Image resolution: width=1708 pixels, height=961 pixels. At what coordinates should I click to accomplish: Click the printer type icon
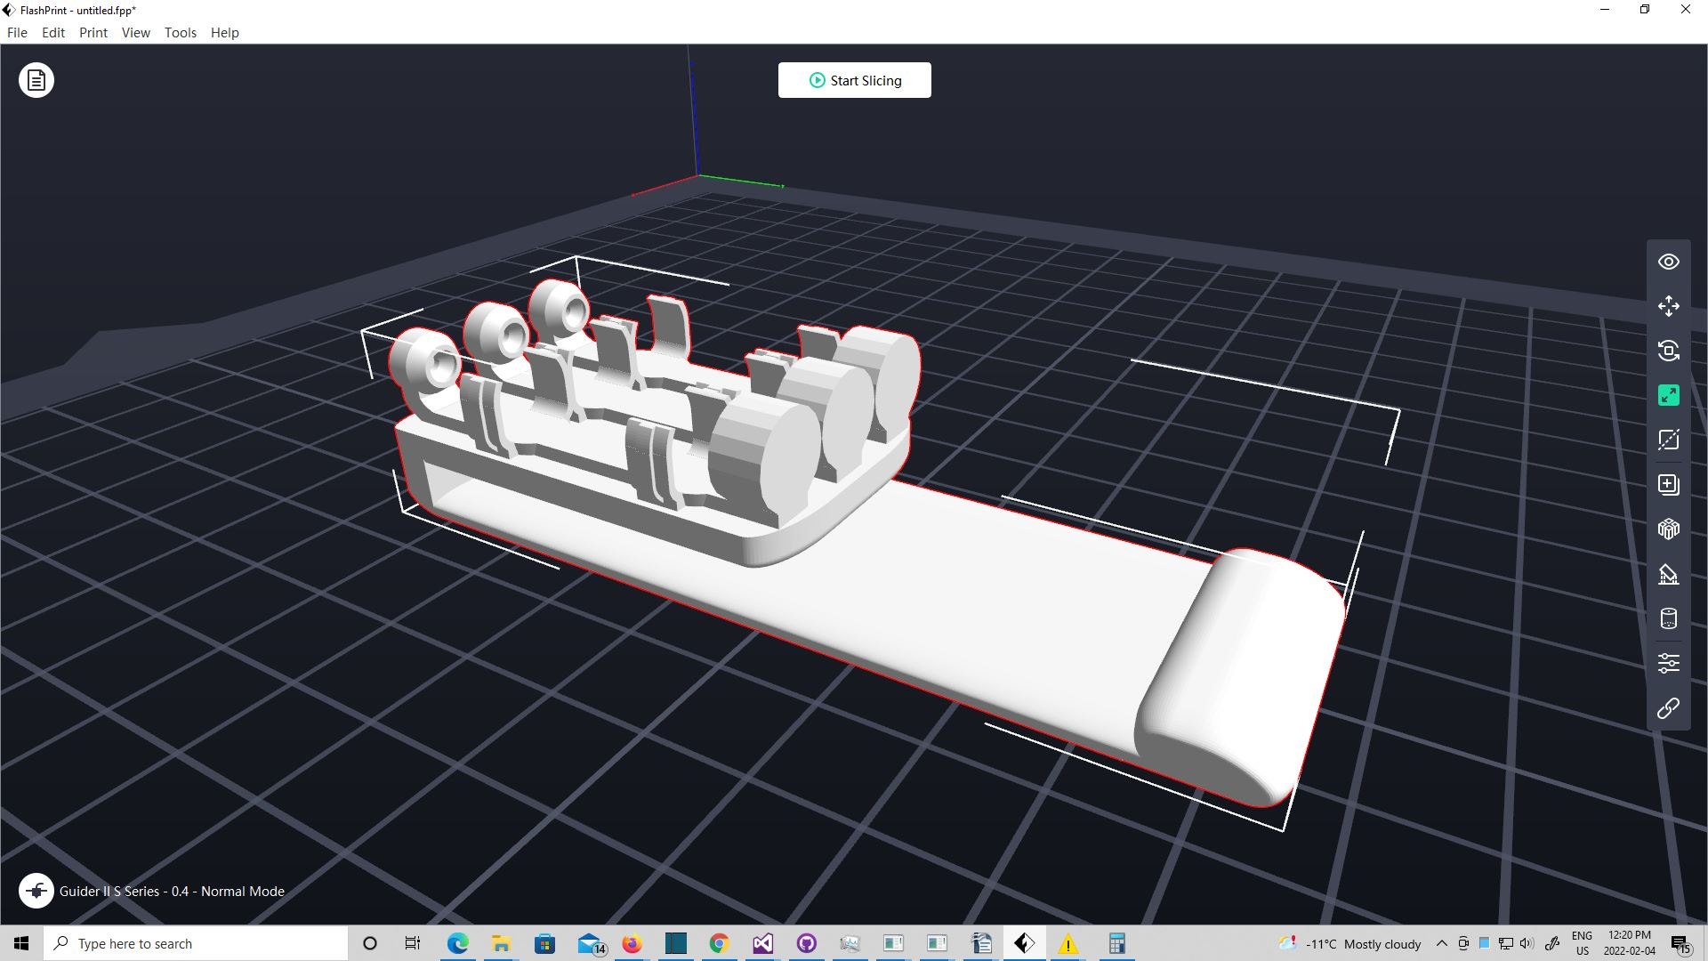pyautogui.click(x=36, y=891)
